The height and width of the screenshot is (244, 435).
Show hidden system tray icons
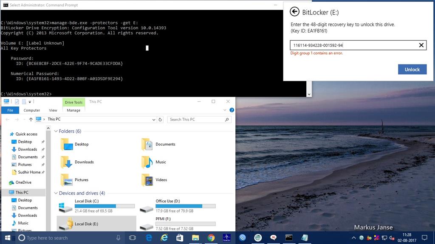pyautogui.click(x=354, y=238)
